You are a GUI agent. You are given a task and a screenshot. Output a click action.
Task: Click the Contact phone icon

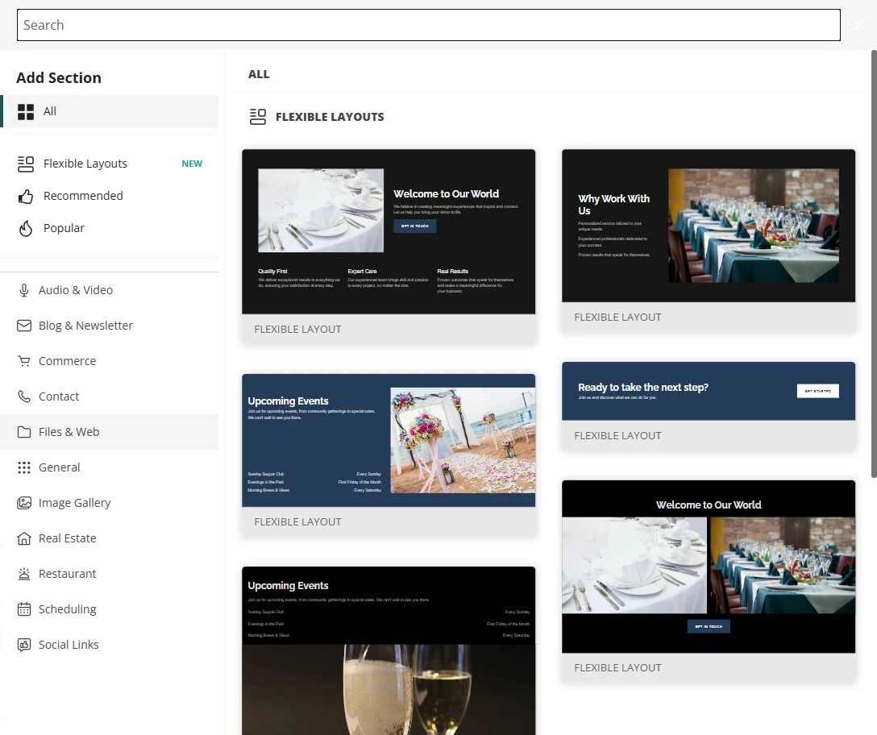point(24,397)
